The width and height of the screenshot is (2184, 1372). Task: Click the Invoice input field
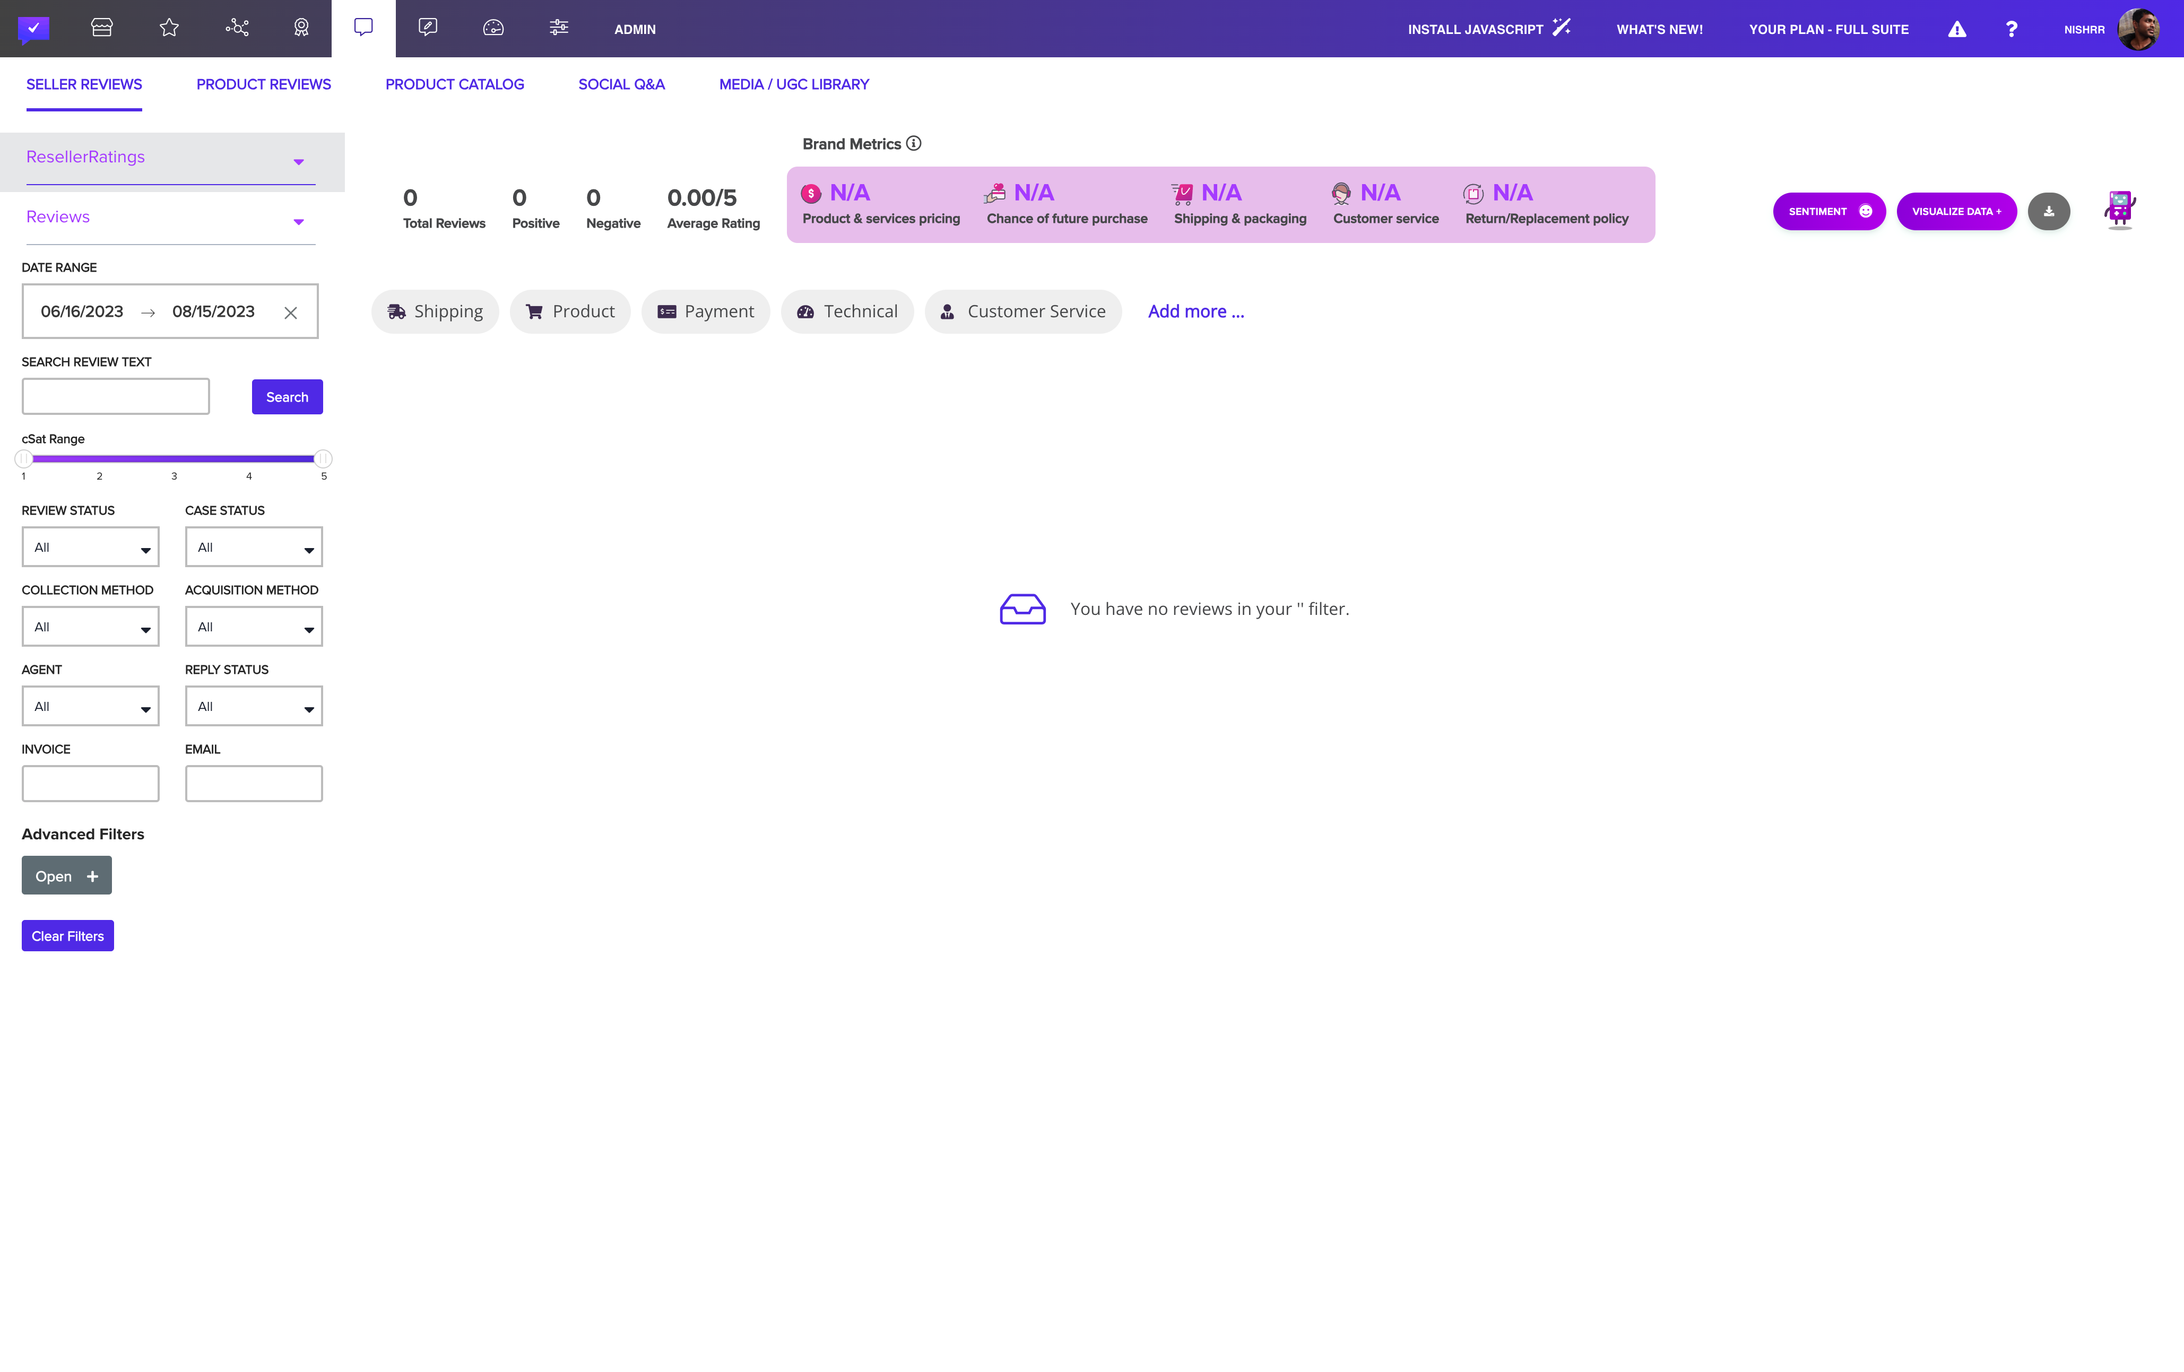91,784
